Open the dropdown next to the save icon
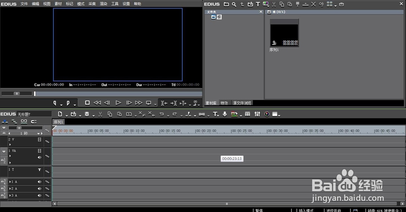This screenshot has width=406, height=212. (x=93, y=116)
